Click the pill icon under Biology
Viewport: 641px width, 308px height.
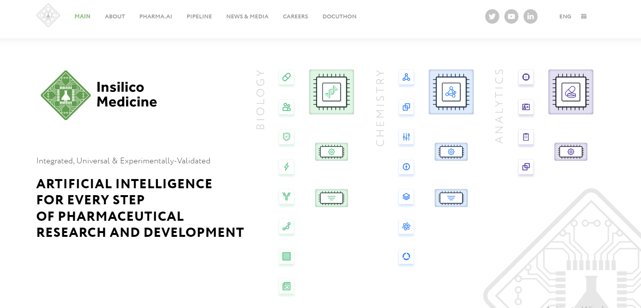[286, 77]
